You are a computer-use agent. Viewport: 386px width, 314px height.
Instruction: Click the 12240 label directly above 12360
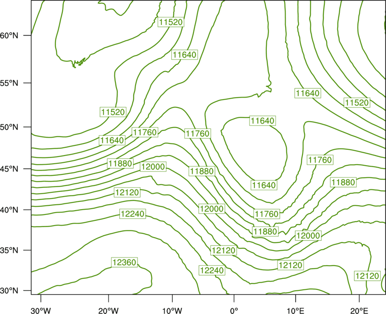[x=133, y=214]
